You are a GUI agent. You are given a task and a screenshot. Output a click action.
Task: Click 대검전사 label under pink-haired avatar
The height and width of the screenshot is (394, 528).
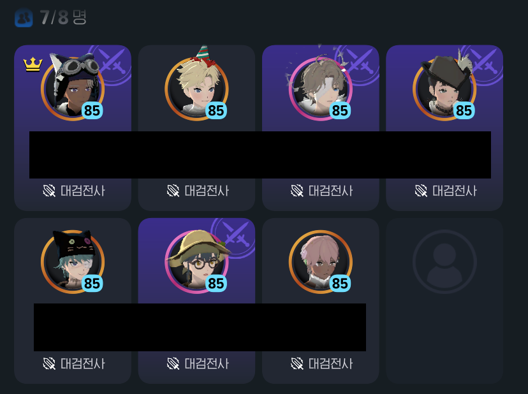331,363
